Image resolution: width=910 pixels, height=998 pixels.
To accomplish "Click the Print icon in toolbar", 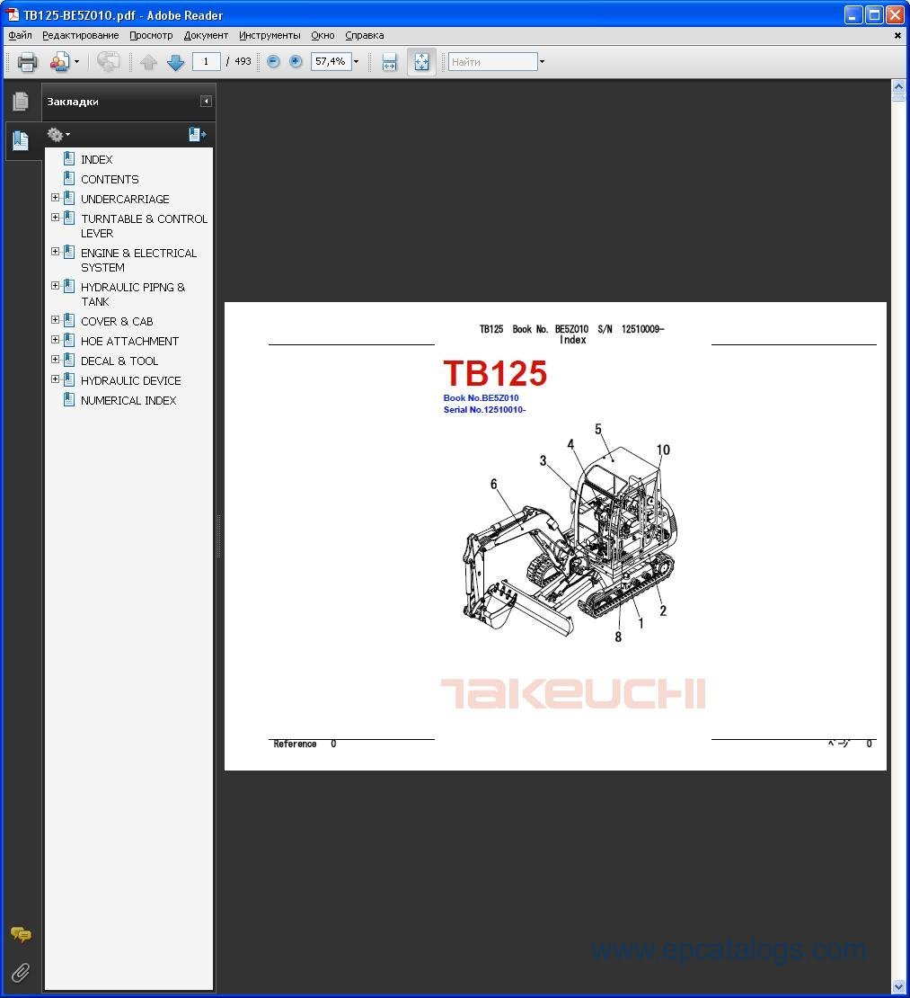I will [x=27, y=62].
